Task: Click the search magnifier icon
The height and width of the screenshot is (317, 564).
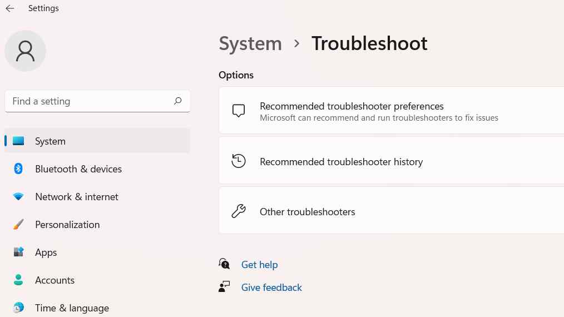Action: (x=177, y=101)
